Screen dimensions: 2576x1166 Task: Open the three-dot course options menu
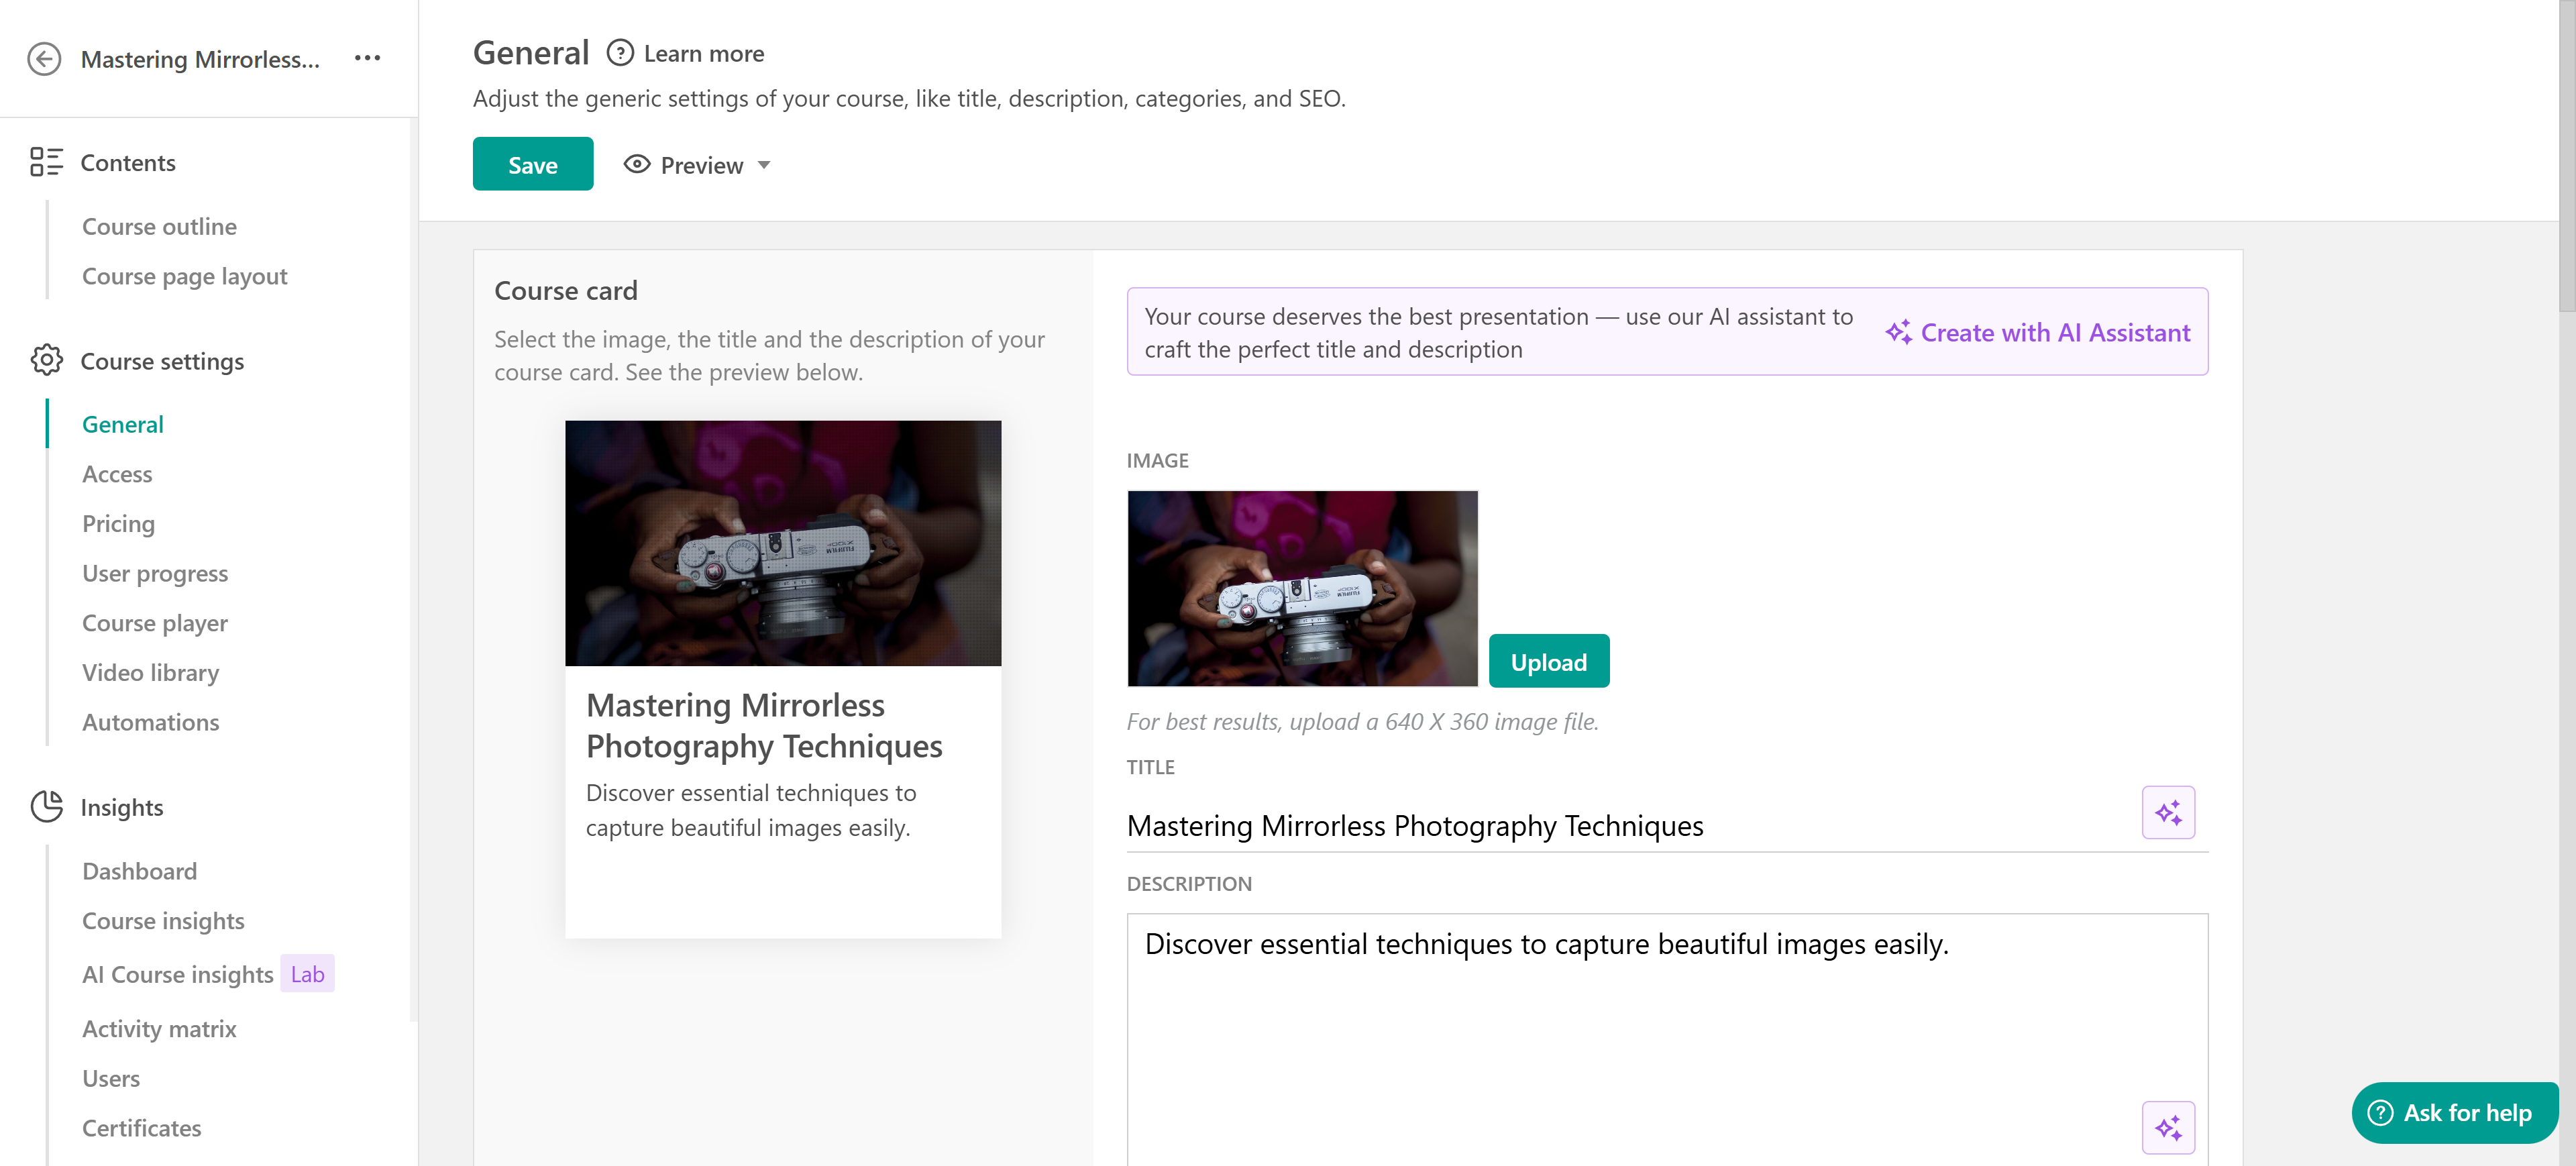tap(367, 58)
